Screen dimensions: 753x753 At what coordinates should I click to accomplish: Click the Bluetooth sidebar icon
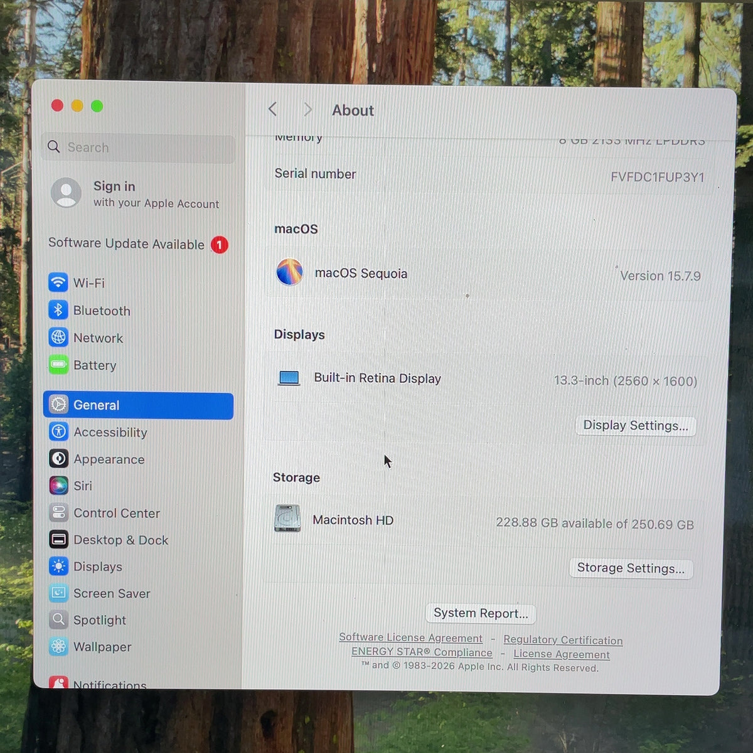tap(58, 310)
